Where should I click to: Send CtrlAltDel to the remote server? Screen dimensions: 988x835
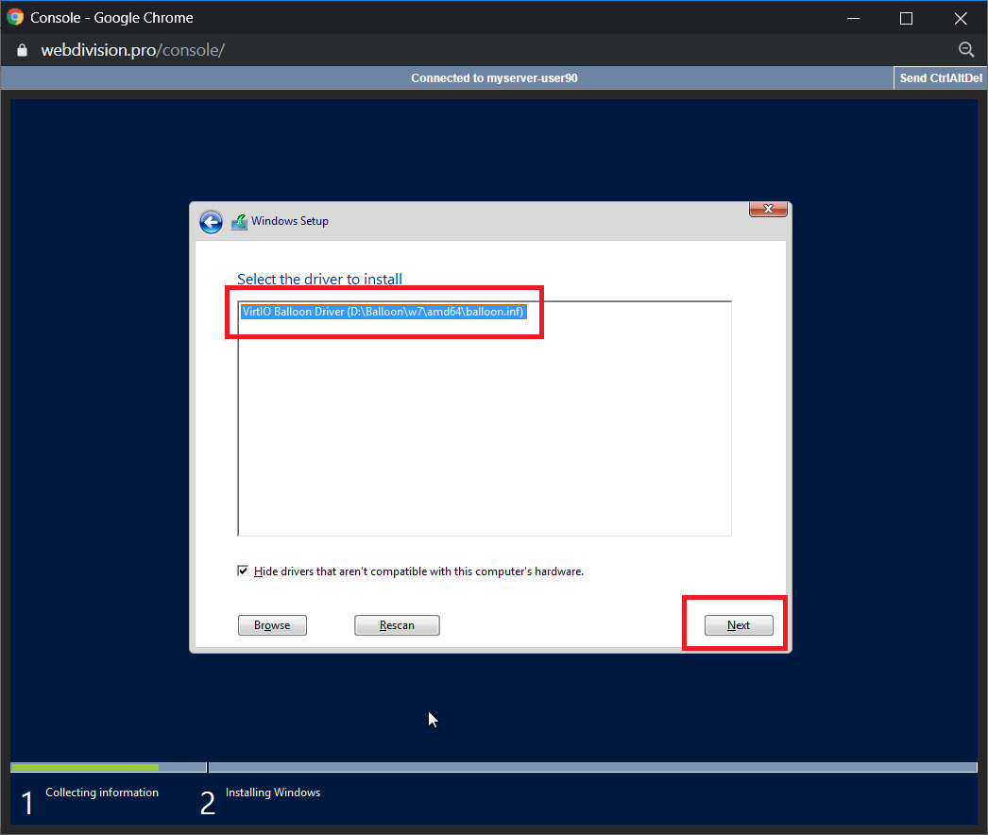(x=939, y=78)
